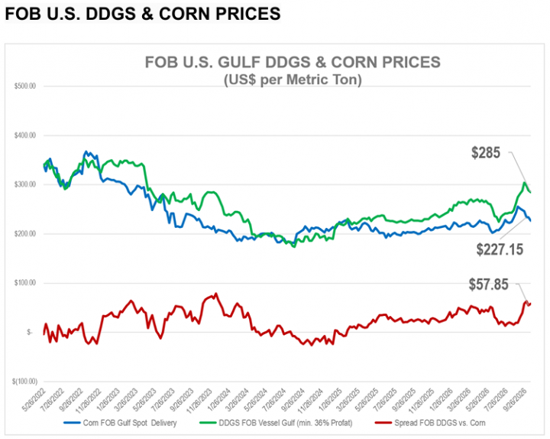Click the $285 data callout label
Screen dimensions: 550x439
click(486, 153)
